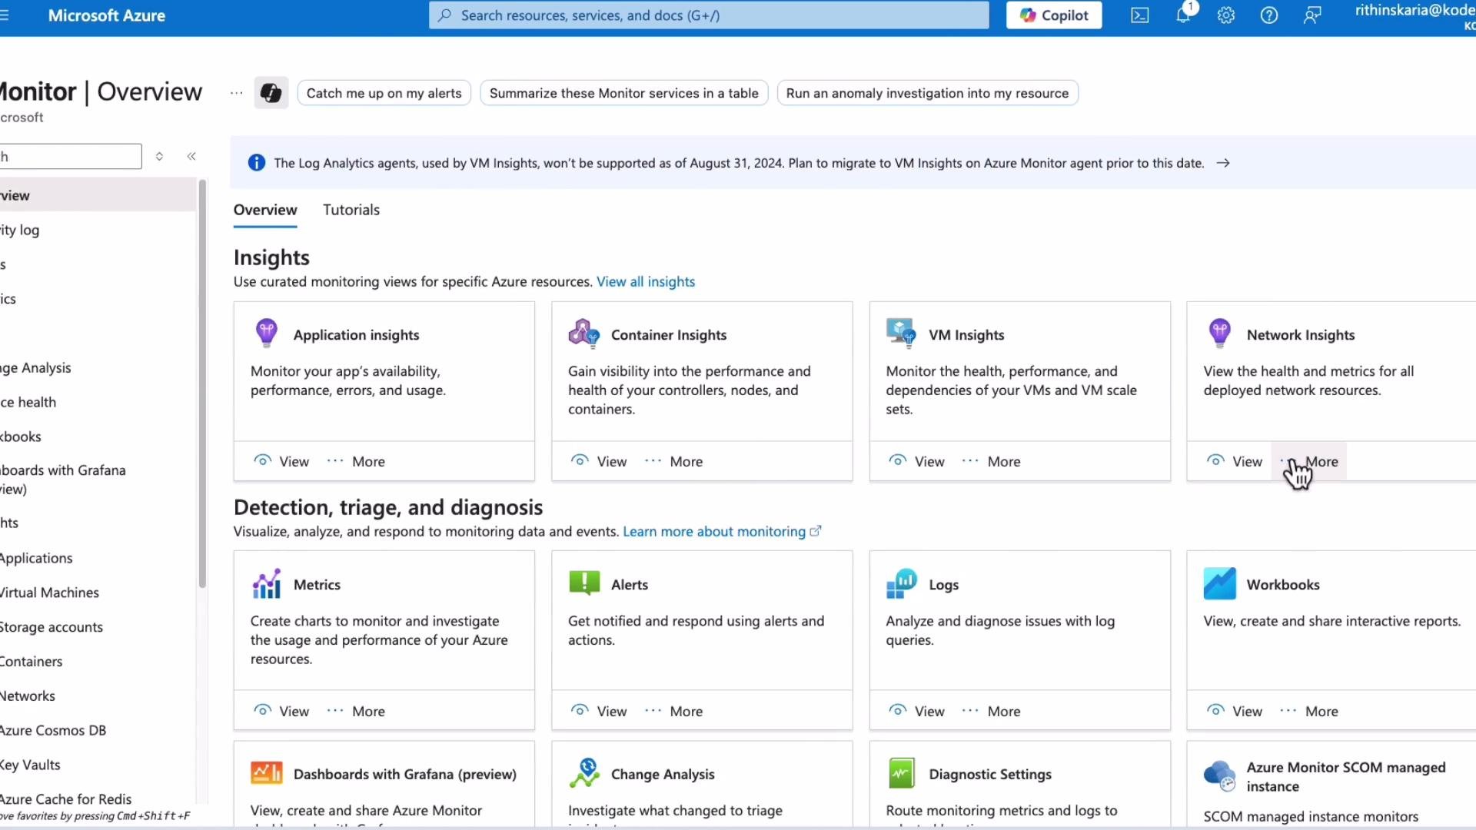This screenshot has height=830, width=1476.
Task: Collapse the left navigation with double chevron
Action: (191, 157)
